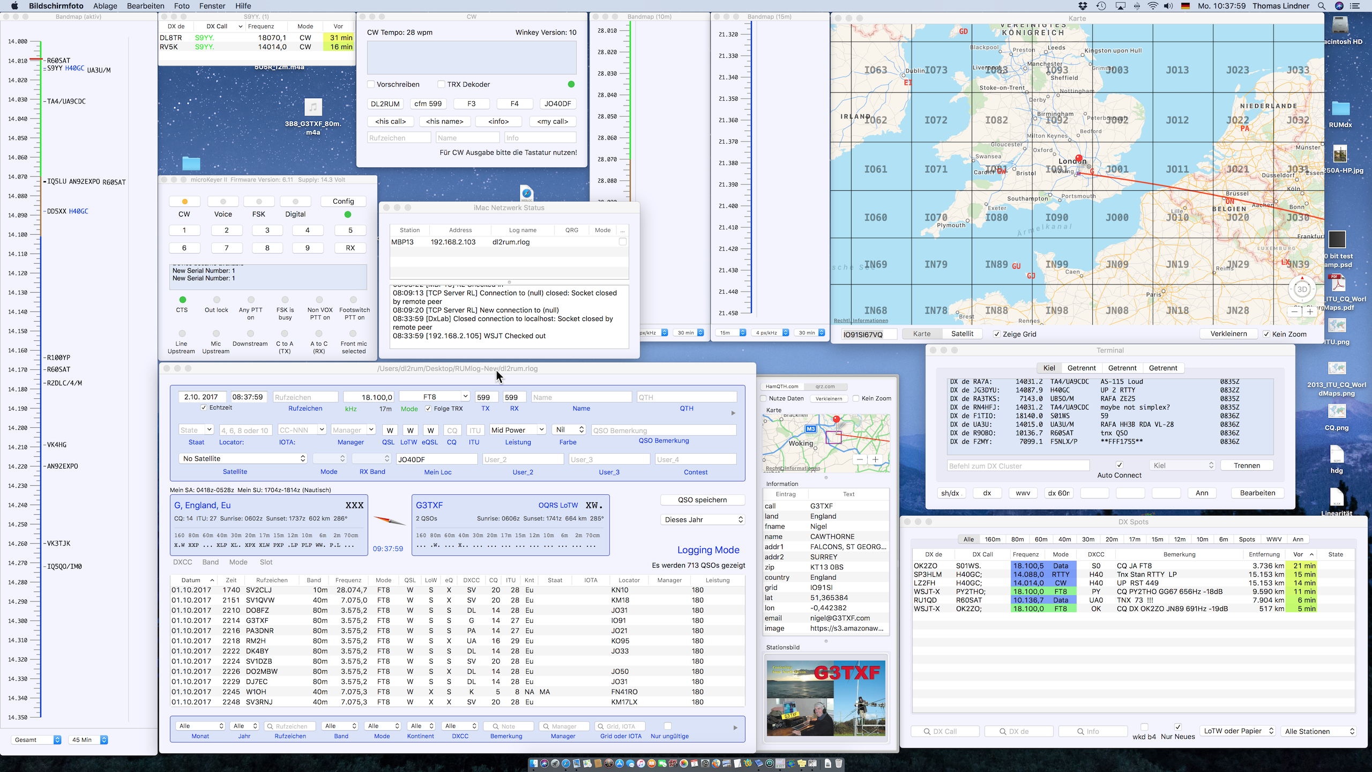Click the QSO speichern button
The image size is (1372, 772).
(702, 500)
